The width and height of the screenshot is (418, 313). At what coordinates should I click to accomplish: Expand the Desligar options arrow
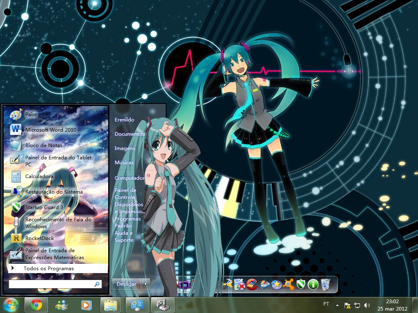click(x=145, y=284)
